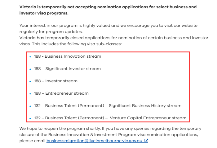The width and height of the screenshot is (217, 148).
Task: Select the '188 - Business Innovation stream' item
Action: (x=68, y=56)
